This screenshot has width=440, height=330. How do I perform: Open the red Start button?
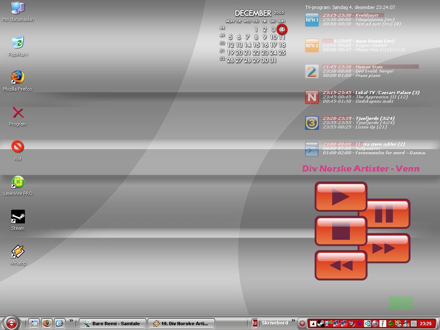11,323
